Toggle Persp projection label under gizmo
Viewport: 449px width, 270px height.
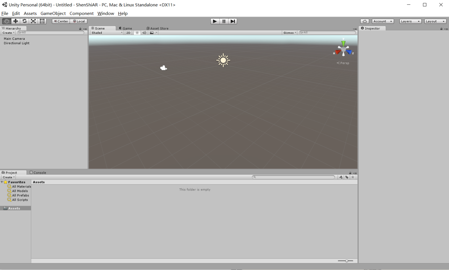click(343, 63)
